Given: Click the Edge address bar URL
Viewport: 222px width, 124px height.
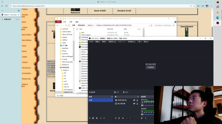Looking at the screenshot, I should point(28,6).
